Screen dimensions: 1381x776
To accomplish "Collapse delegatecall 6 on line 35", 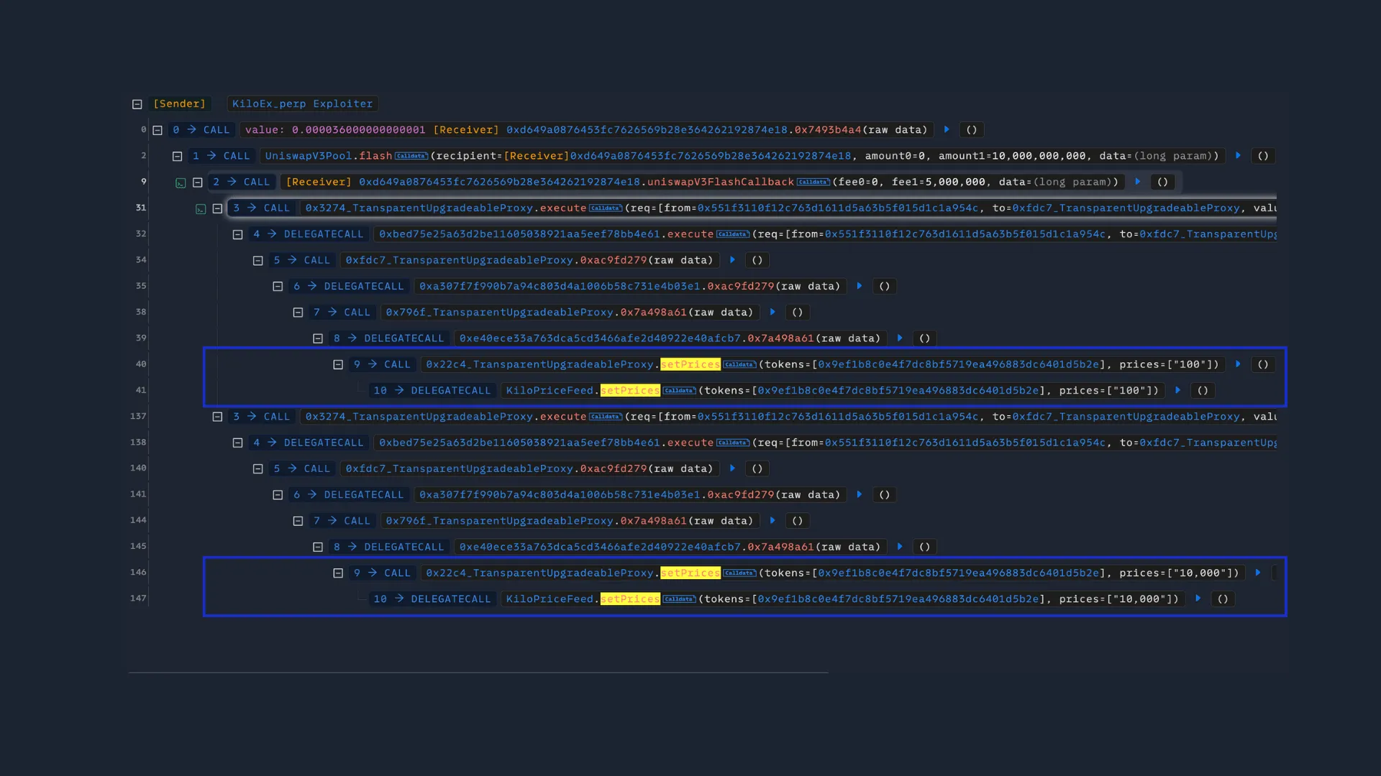I will [278, 287].
